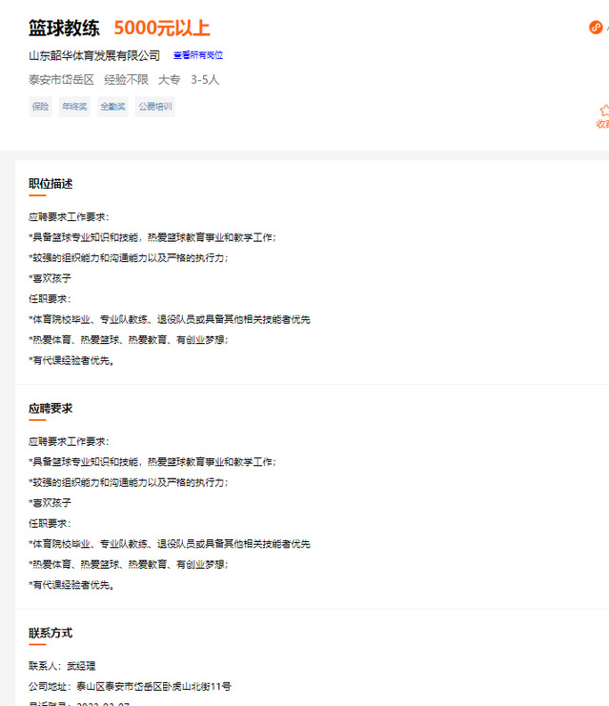
Task: Click the 全勤奖 benefit tag
Action: pos(112,107)
